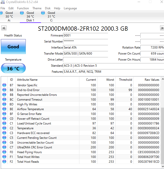Select the Hardware ECC recovered row text
The height and width of the screenshot is (169, 164).
click(x=33, y=133)
